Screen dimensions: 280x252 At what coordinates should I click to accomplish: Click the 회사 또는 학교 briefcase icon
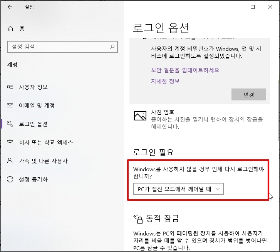click(x=10, y=142)
